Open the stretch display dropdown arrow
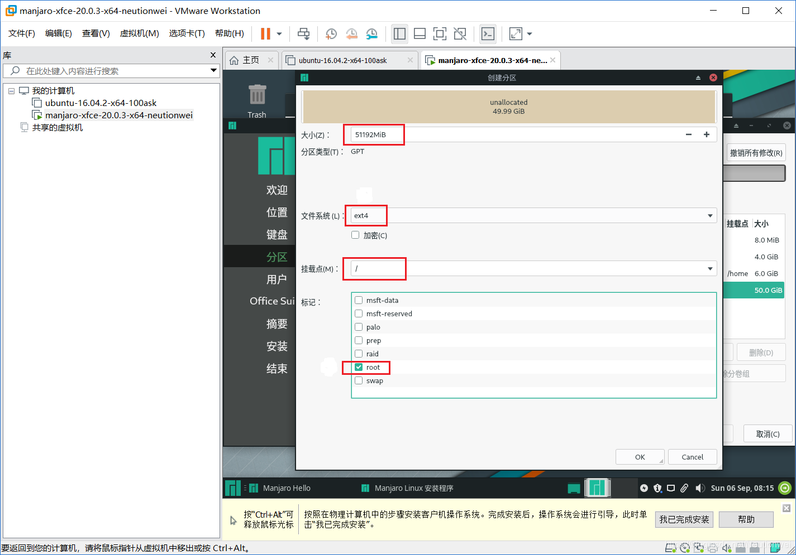The height and width of the screenshot is (555, 796). 530,34
